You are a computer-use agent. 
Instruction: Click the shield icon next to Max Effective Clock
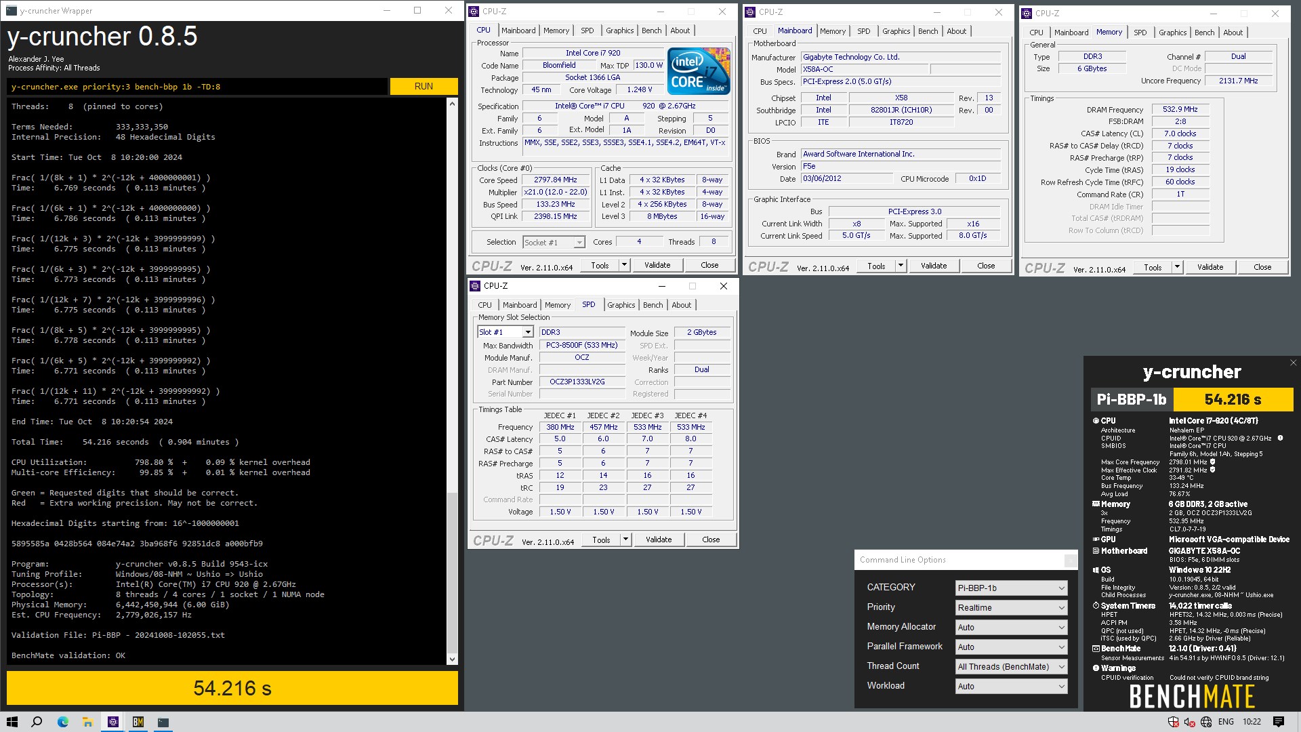1212,470
